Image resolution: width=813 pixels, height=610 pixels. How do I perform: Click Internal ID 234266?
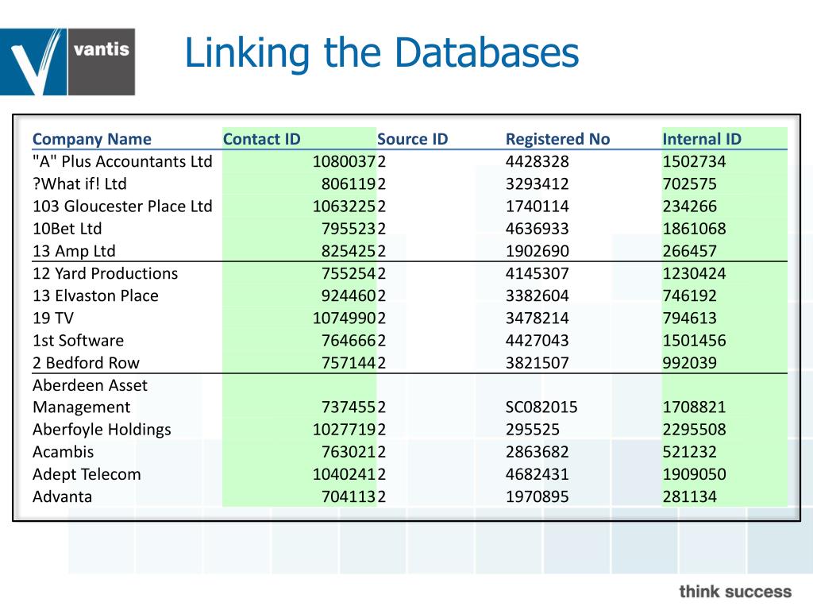tap(690, 206)
